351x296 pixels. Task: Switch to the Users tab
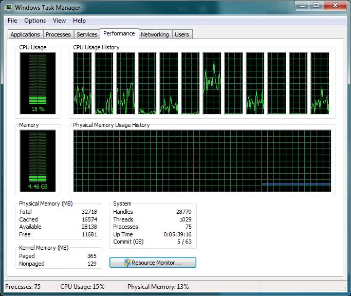[182, 34]
